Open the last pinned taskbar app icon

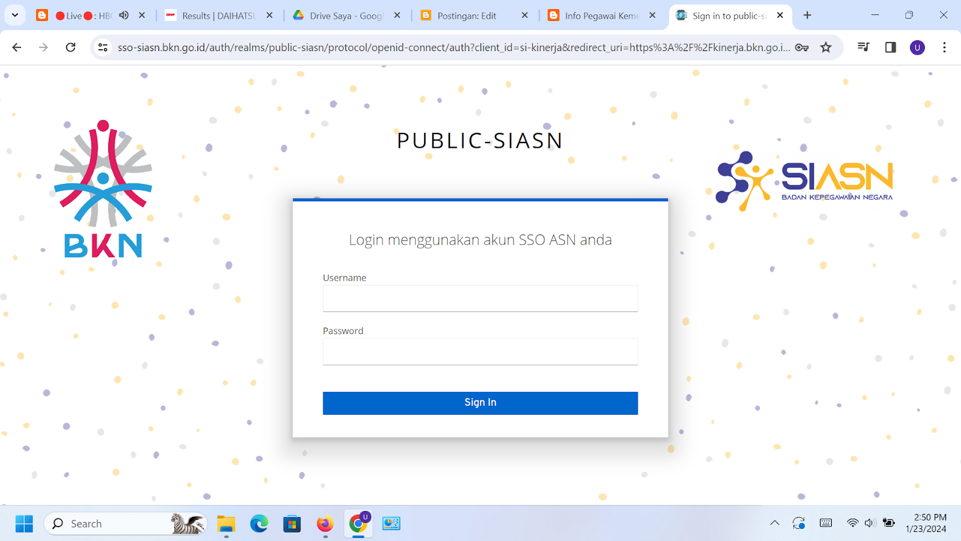pos(391,524)
